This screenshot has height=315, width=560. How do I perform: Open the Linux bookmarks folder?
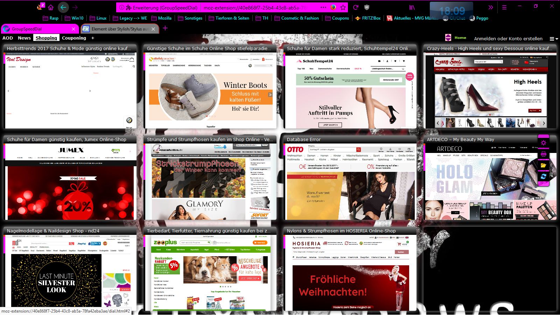point(98,18)
